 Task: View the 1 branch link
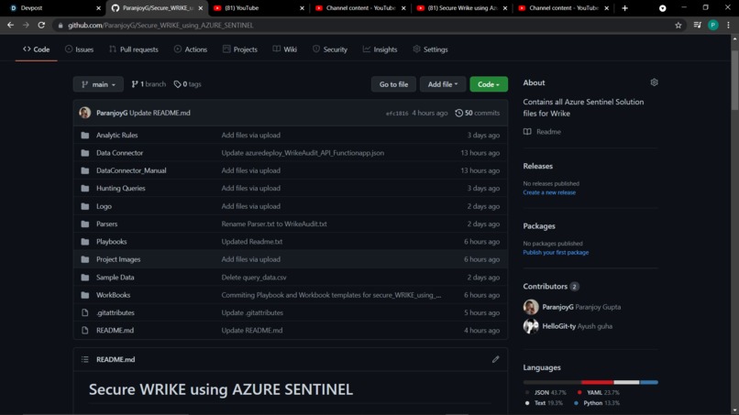[149, 84]
